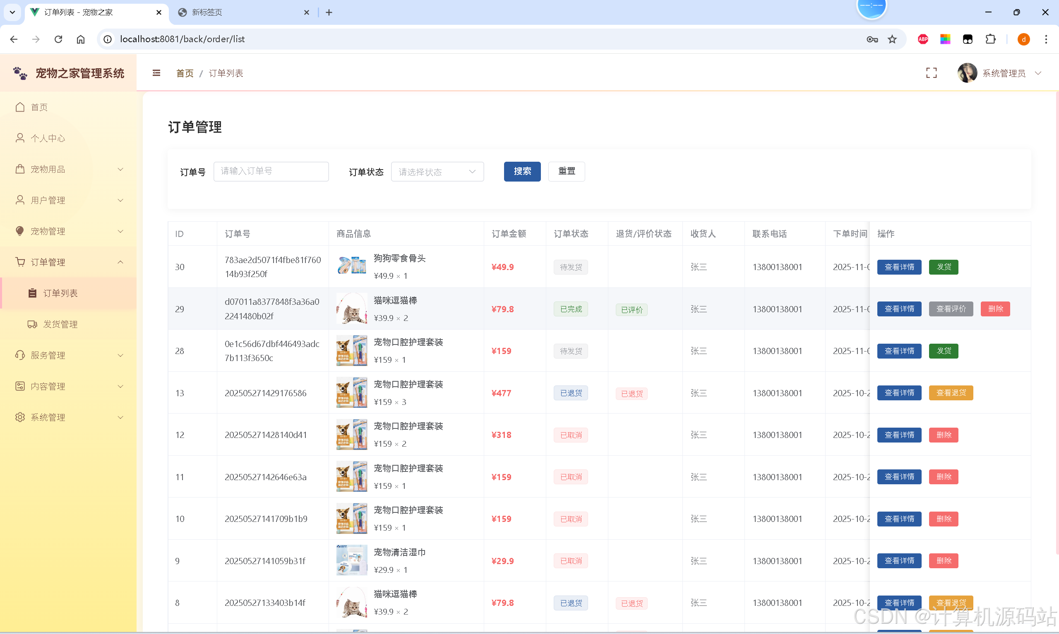
Task: Click 查看详情 for order ID 8
Action: point(899,603)
